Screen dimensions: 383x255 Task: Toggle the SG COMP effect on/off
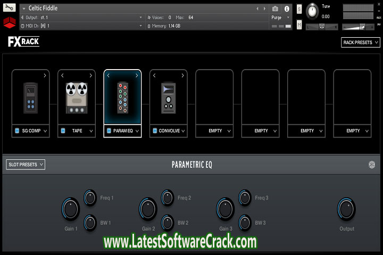[17, 131]
